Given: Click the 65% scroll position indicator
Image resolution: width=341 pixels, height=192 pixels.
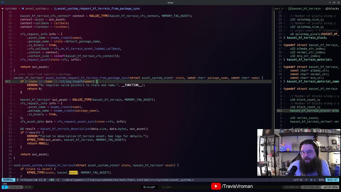Looking at the screenshot, I should click(x=321, y=180).
